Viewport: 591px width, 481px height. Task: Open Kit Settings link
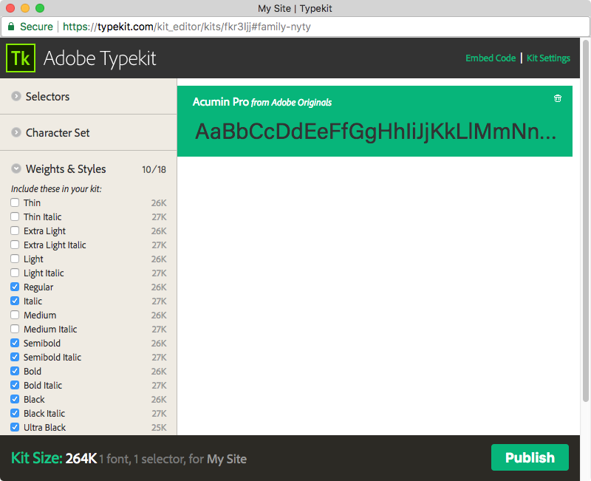coord(548,58)
